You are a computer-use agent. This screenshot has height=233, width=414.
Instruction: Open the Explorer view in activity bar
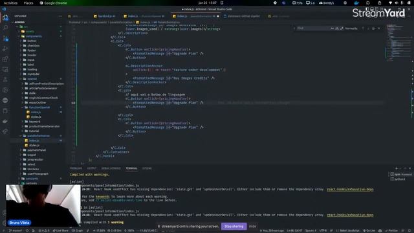[x=5, y=17]
